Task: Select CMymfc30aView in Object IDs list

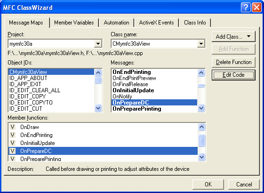Action: [51, 72]
